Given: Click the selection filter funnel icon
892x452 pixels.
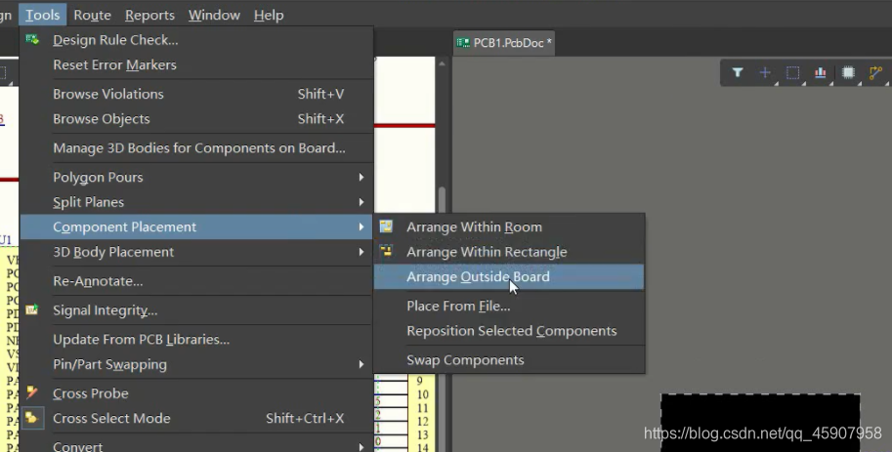Looking at the screenshot, I should tap(738, 72).
